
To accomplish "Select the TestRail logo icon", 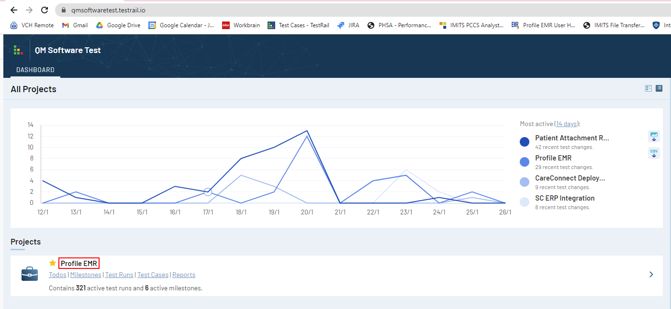I will [x=18, y=49].
